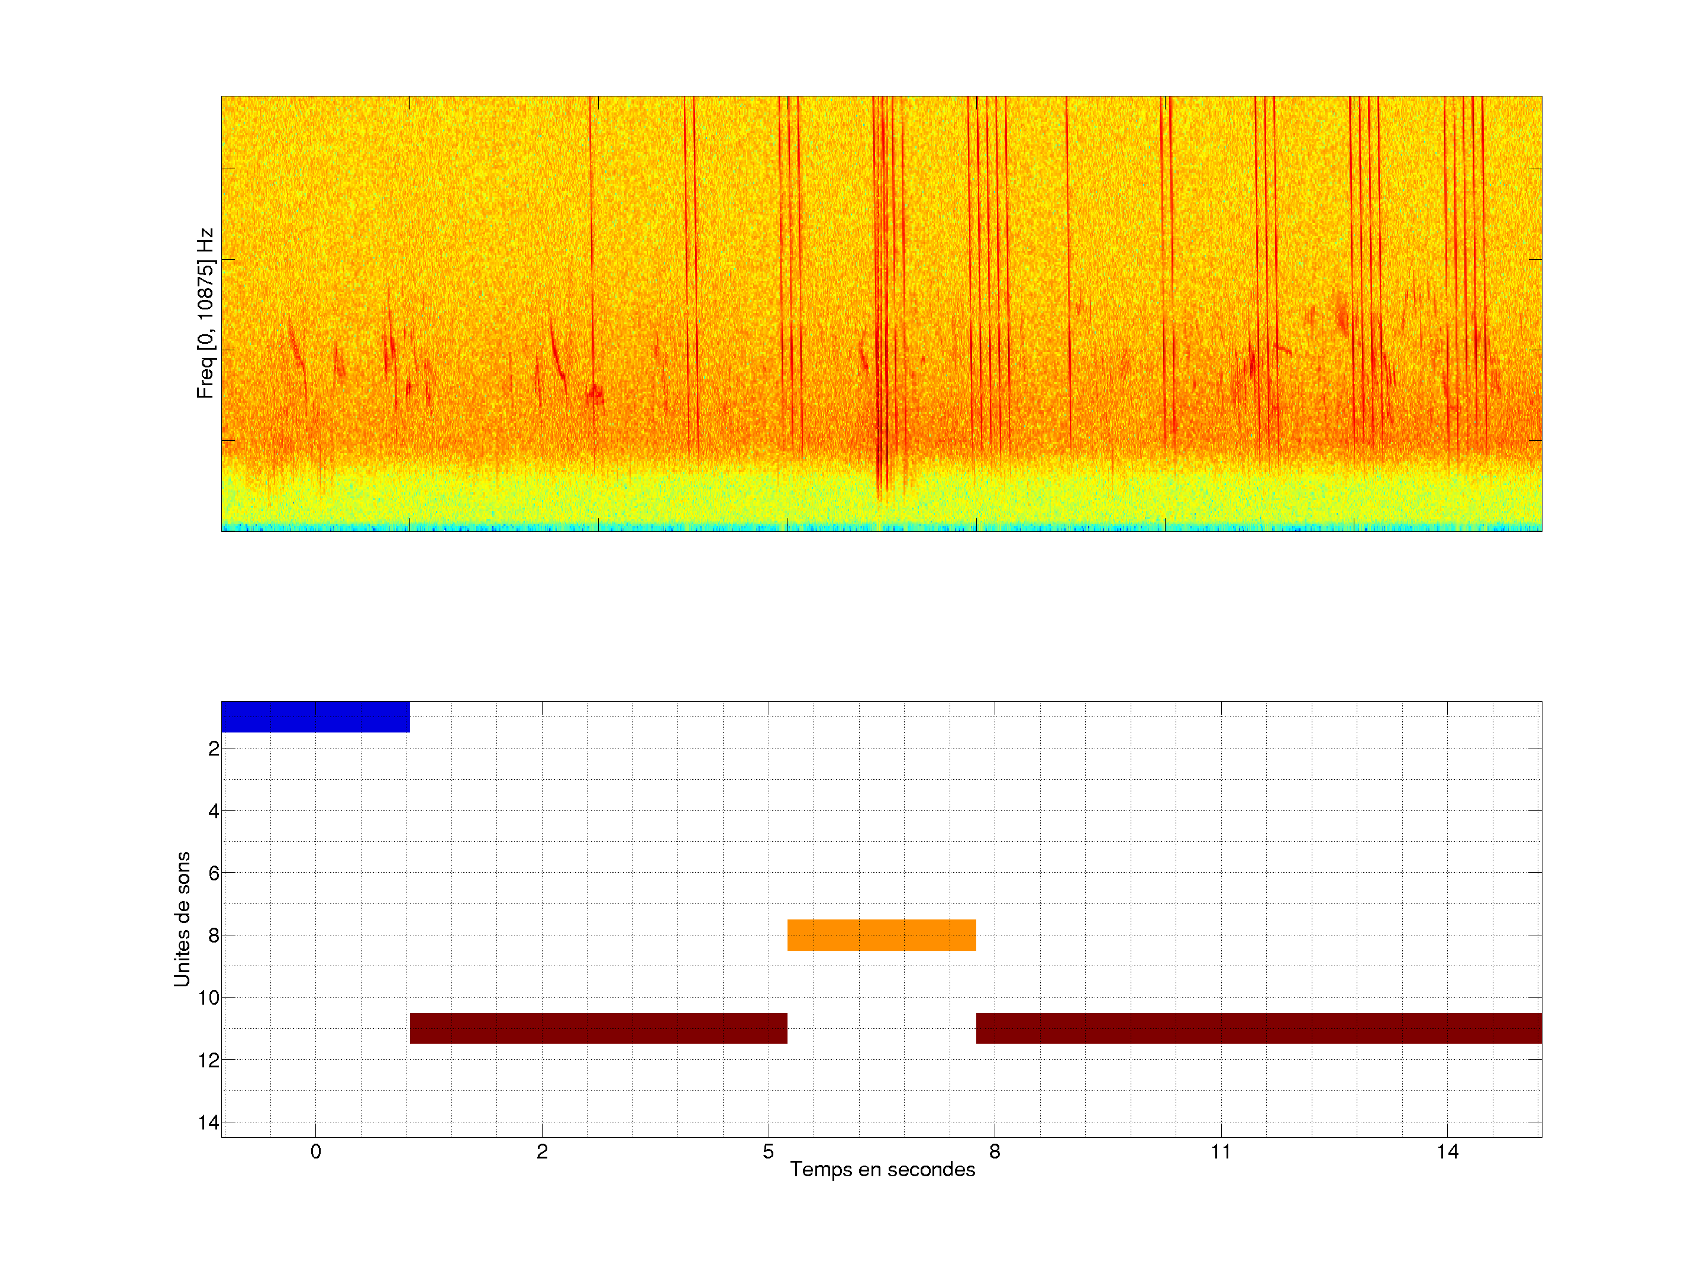Click the y-axis tick label 10

pyautogui.click(x=209, y=998)
